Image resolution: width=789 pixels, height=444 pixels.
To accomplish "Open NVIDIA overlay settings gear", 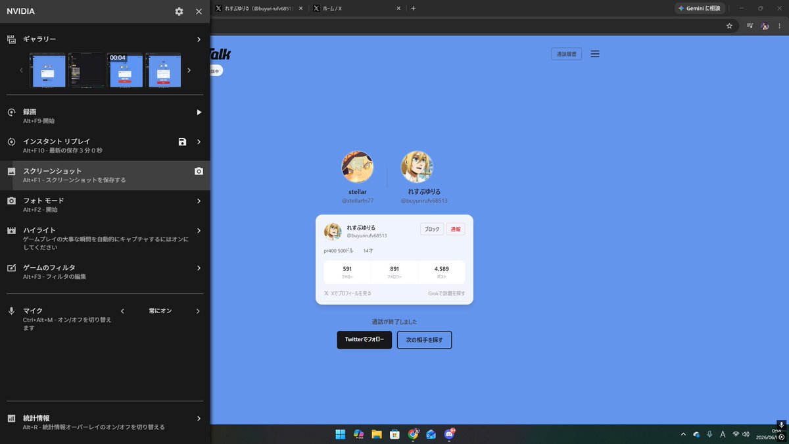I will coord(179,11).
